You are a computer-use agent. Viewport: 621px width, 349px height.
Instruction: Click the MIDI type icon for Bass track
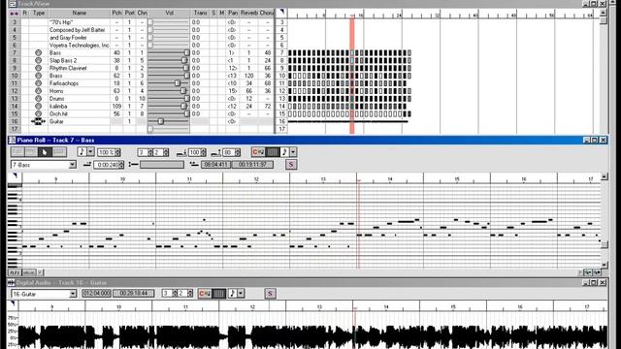38,52
